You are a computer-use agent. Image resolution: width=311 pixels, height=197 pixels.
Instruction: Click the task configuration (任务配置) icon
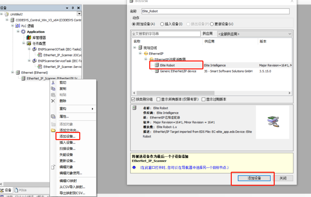click(x=29, y=44)
